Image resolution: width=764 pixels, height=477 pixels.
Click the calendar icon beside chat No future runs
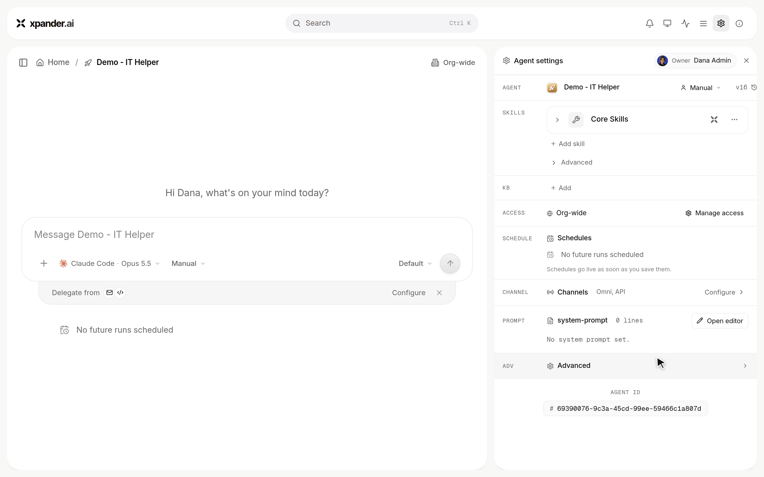pyautogui.click(x=64, y=330)
